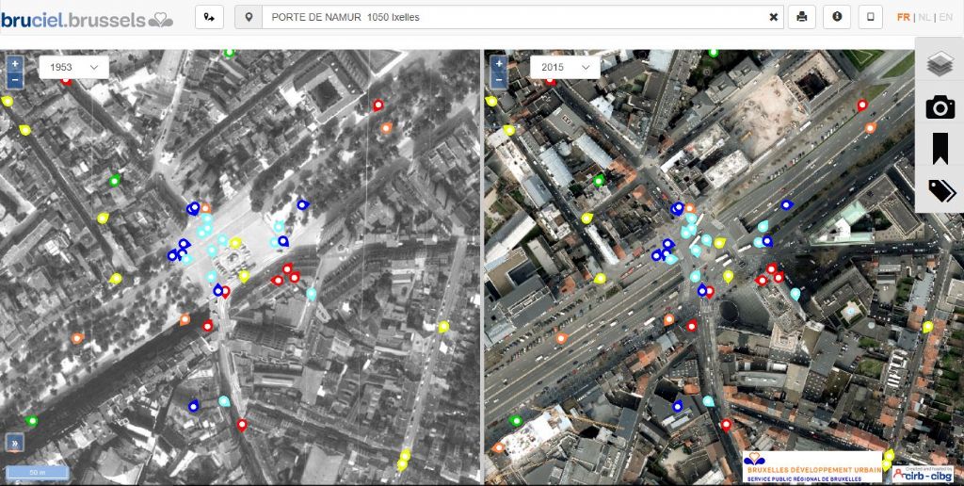Open the layers panel icon
Image resolution: width=964 pixels, height=486 pixels.
pos(940,64)
